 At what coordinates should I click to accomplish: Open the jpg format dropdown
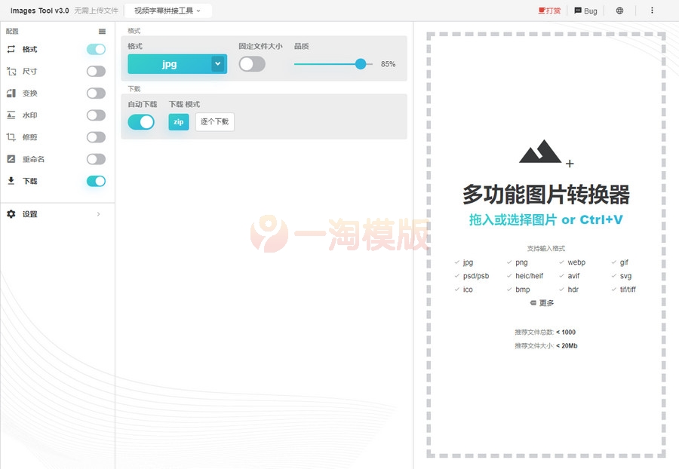pos(176,64)
